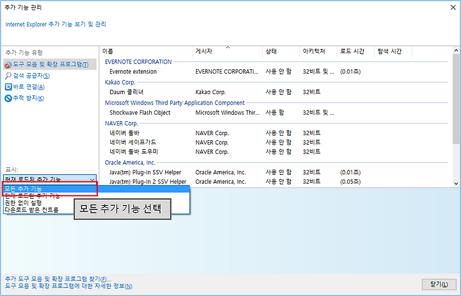Select the 네이버 툴바 도우미 row
Viewport: 461px width, 296px height.
(276, 152)
